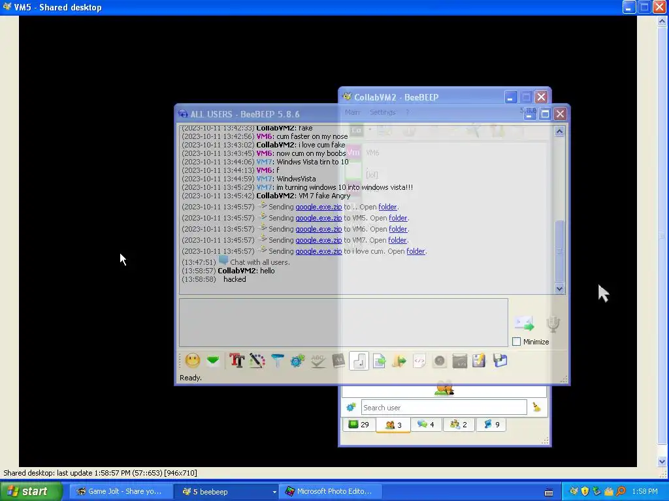This screenshot has width=669, height=501.
Task: Click the shared desktop viewer's scroll-up arrow
Action: coord(662,21)
